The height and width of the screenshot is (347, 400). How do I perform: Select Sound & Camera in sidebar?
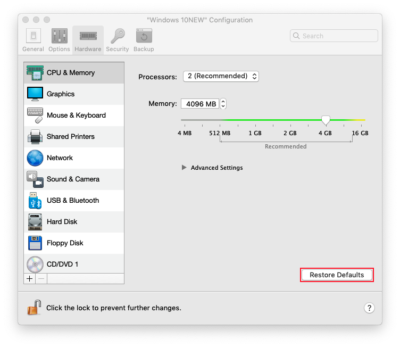[72, 179]
